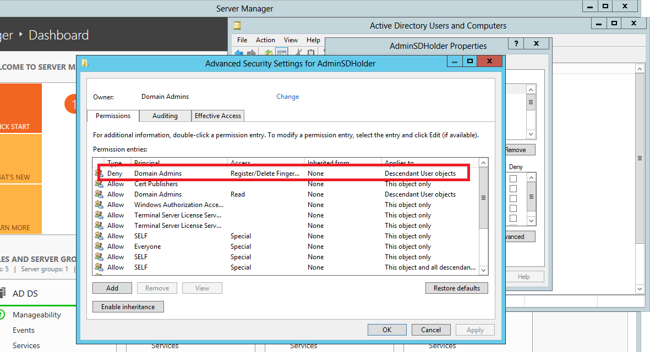Viewport: 650px width, 352px height.
Task: Open the Action menu
Action: (x=265, y=40)
